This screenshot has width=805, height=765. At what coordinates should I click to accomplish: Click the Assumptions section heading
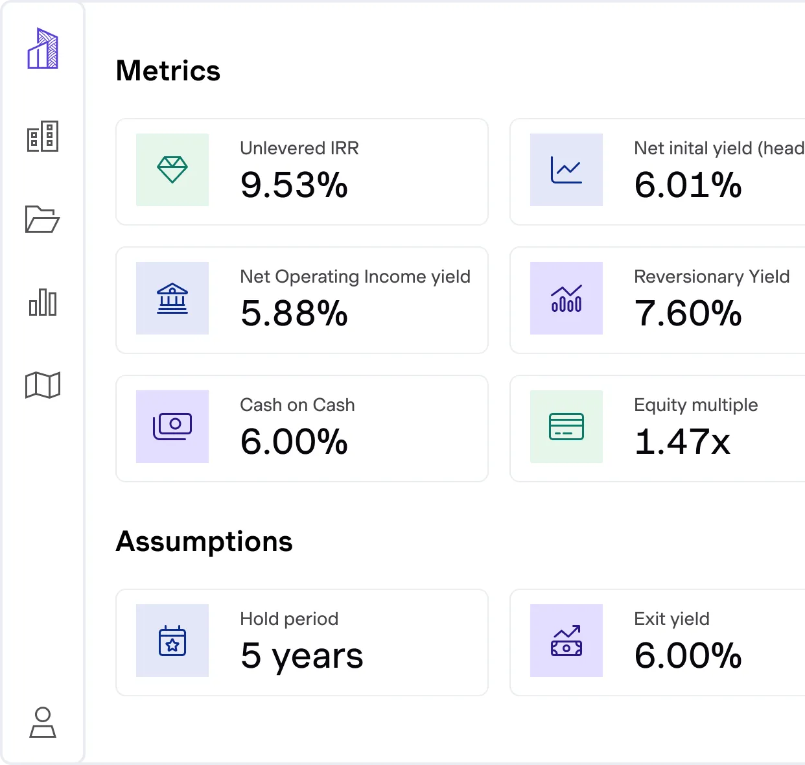(204, 542)
